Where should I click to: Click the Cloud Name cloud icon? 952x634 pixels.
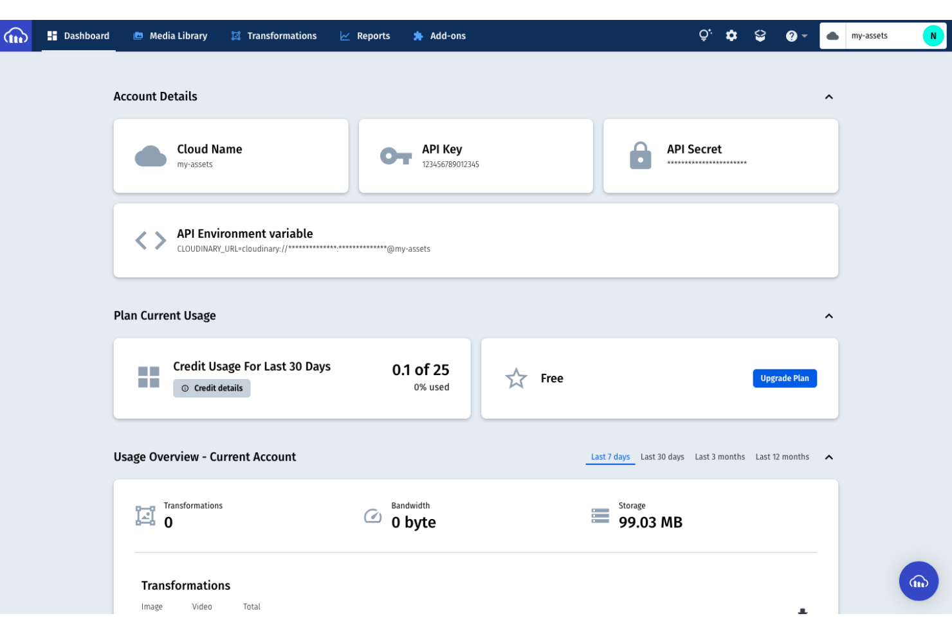151,156
